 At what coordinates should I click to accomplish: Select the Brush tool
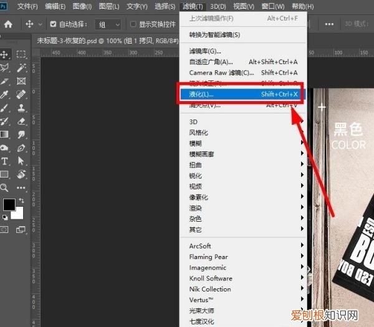[x=4, y=108]
